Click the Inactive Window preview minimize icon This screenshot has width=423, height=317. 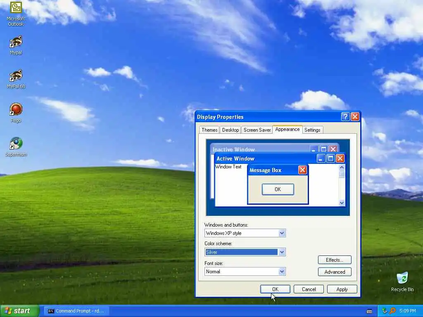[314, 149]
